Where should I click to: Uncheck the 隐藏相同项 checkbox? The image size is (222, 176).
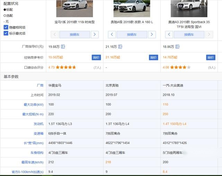click(6, 27)
